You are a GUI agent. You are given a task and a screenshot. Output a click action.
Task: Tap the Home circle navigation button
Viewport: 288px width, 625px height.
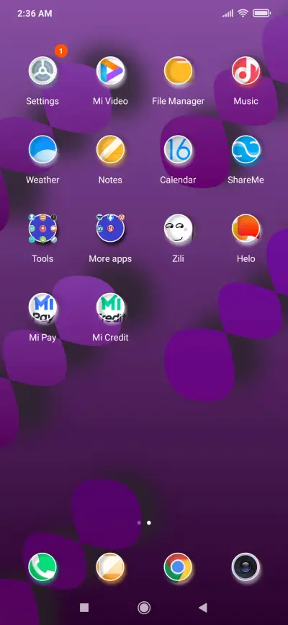coord(144,608)
